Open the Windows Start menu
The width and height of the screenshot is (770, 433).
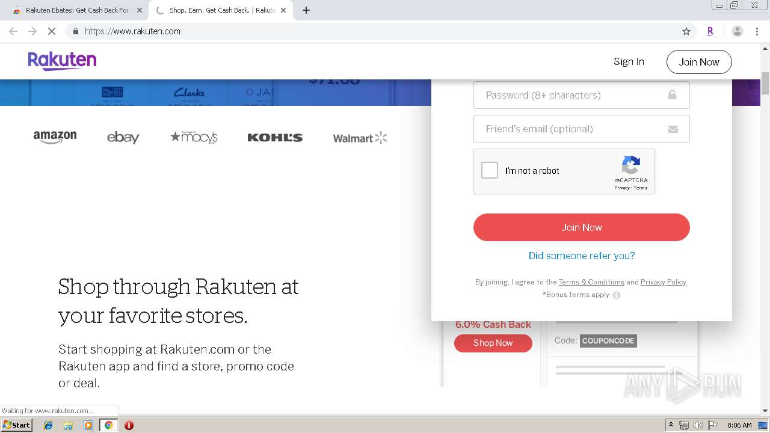pyautogui.click(x=16, y=425)
